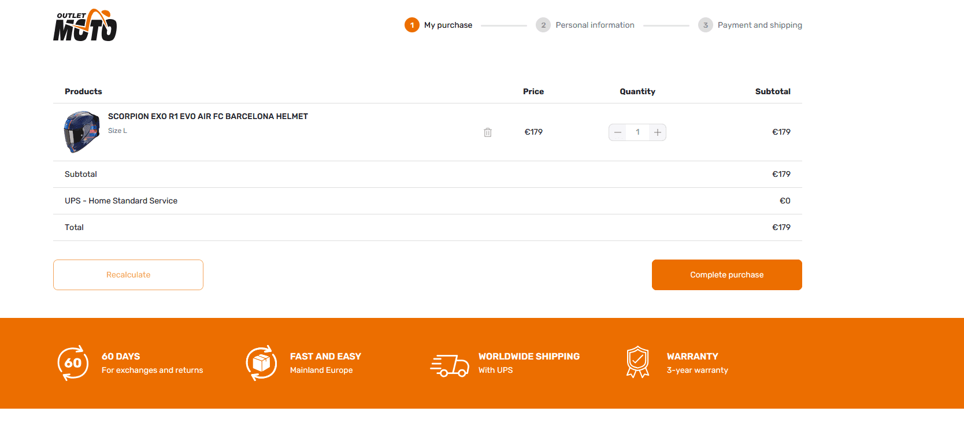Open Scorpion EXO R1 EVO Air product link
Image resolution: width=964 pixels, height=426 pixels.
coord(208,116)
